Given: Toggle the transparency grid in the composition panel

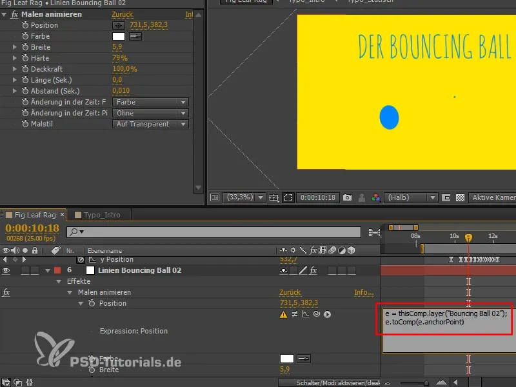Looking at the screenshot, I should [x=460, y=198].
